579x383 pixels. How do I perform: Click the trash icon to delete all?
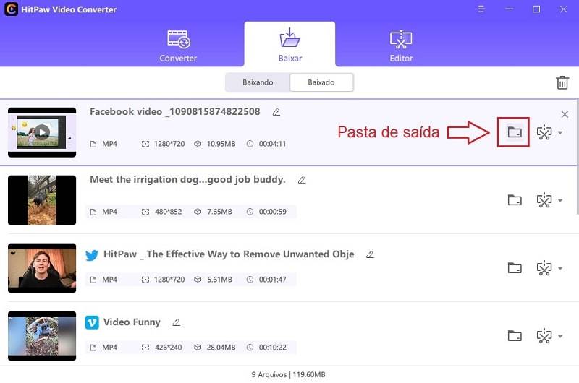tap(562, 82)
